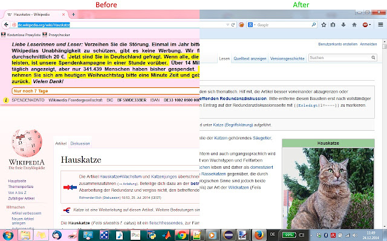Go back using the Firefox back arrow
Image resolution: width=387 pixels, height=241 pixels.
[x=6, y=25]
